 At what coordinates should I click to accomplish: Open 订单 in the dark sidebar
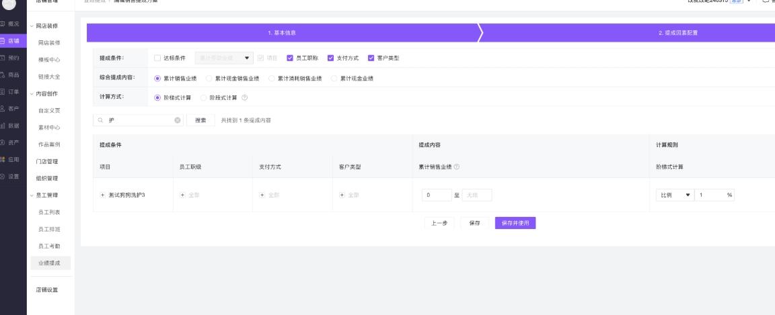point(10,92)
